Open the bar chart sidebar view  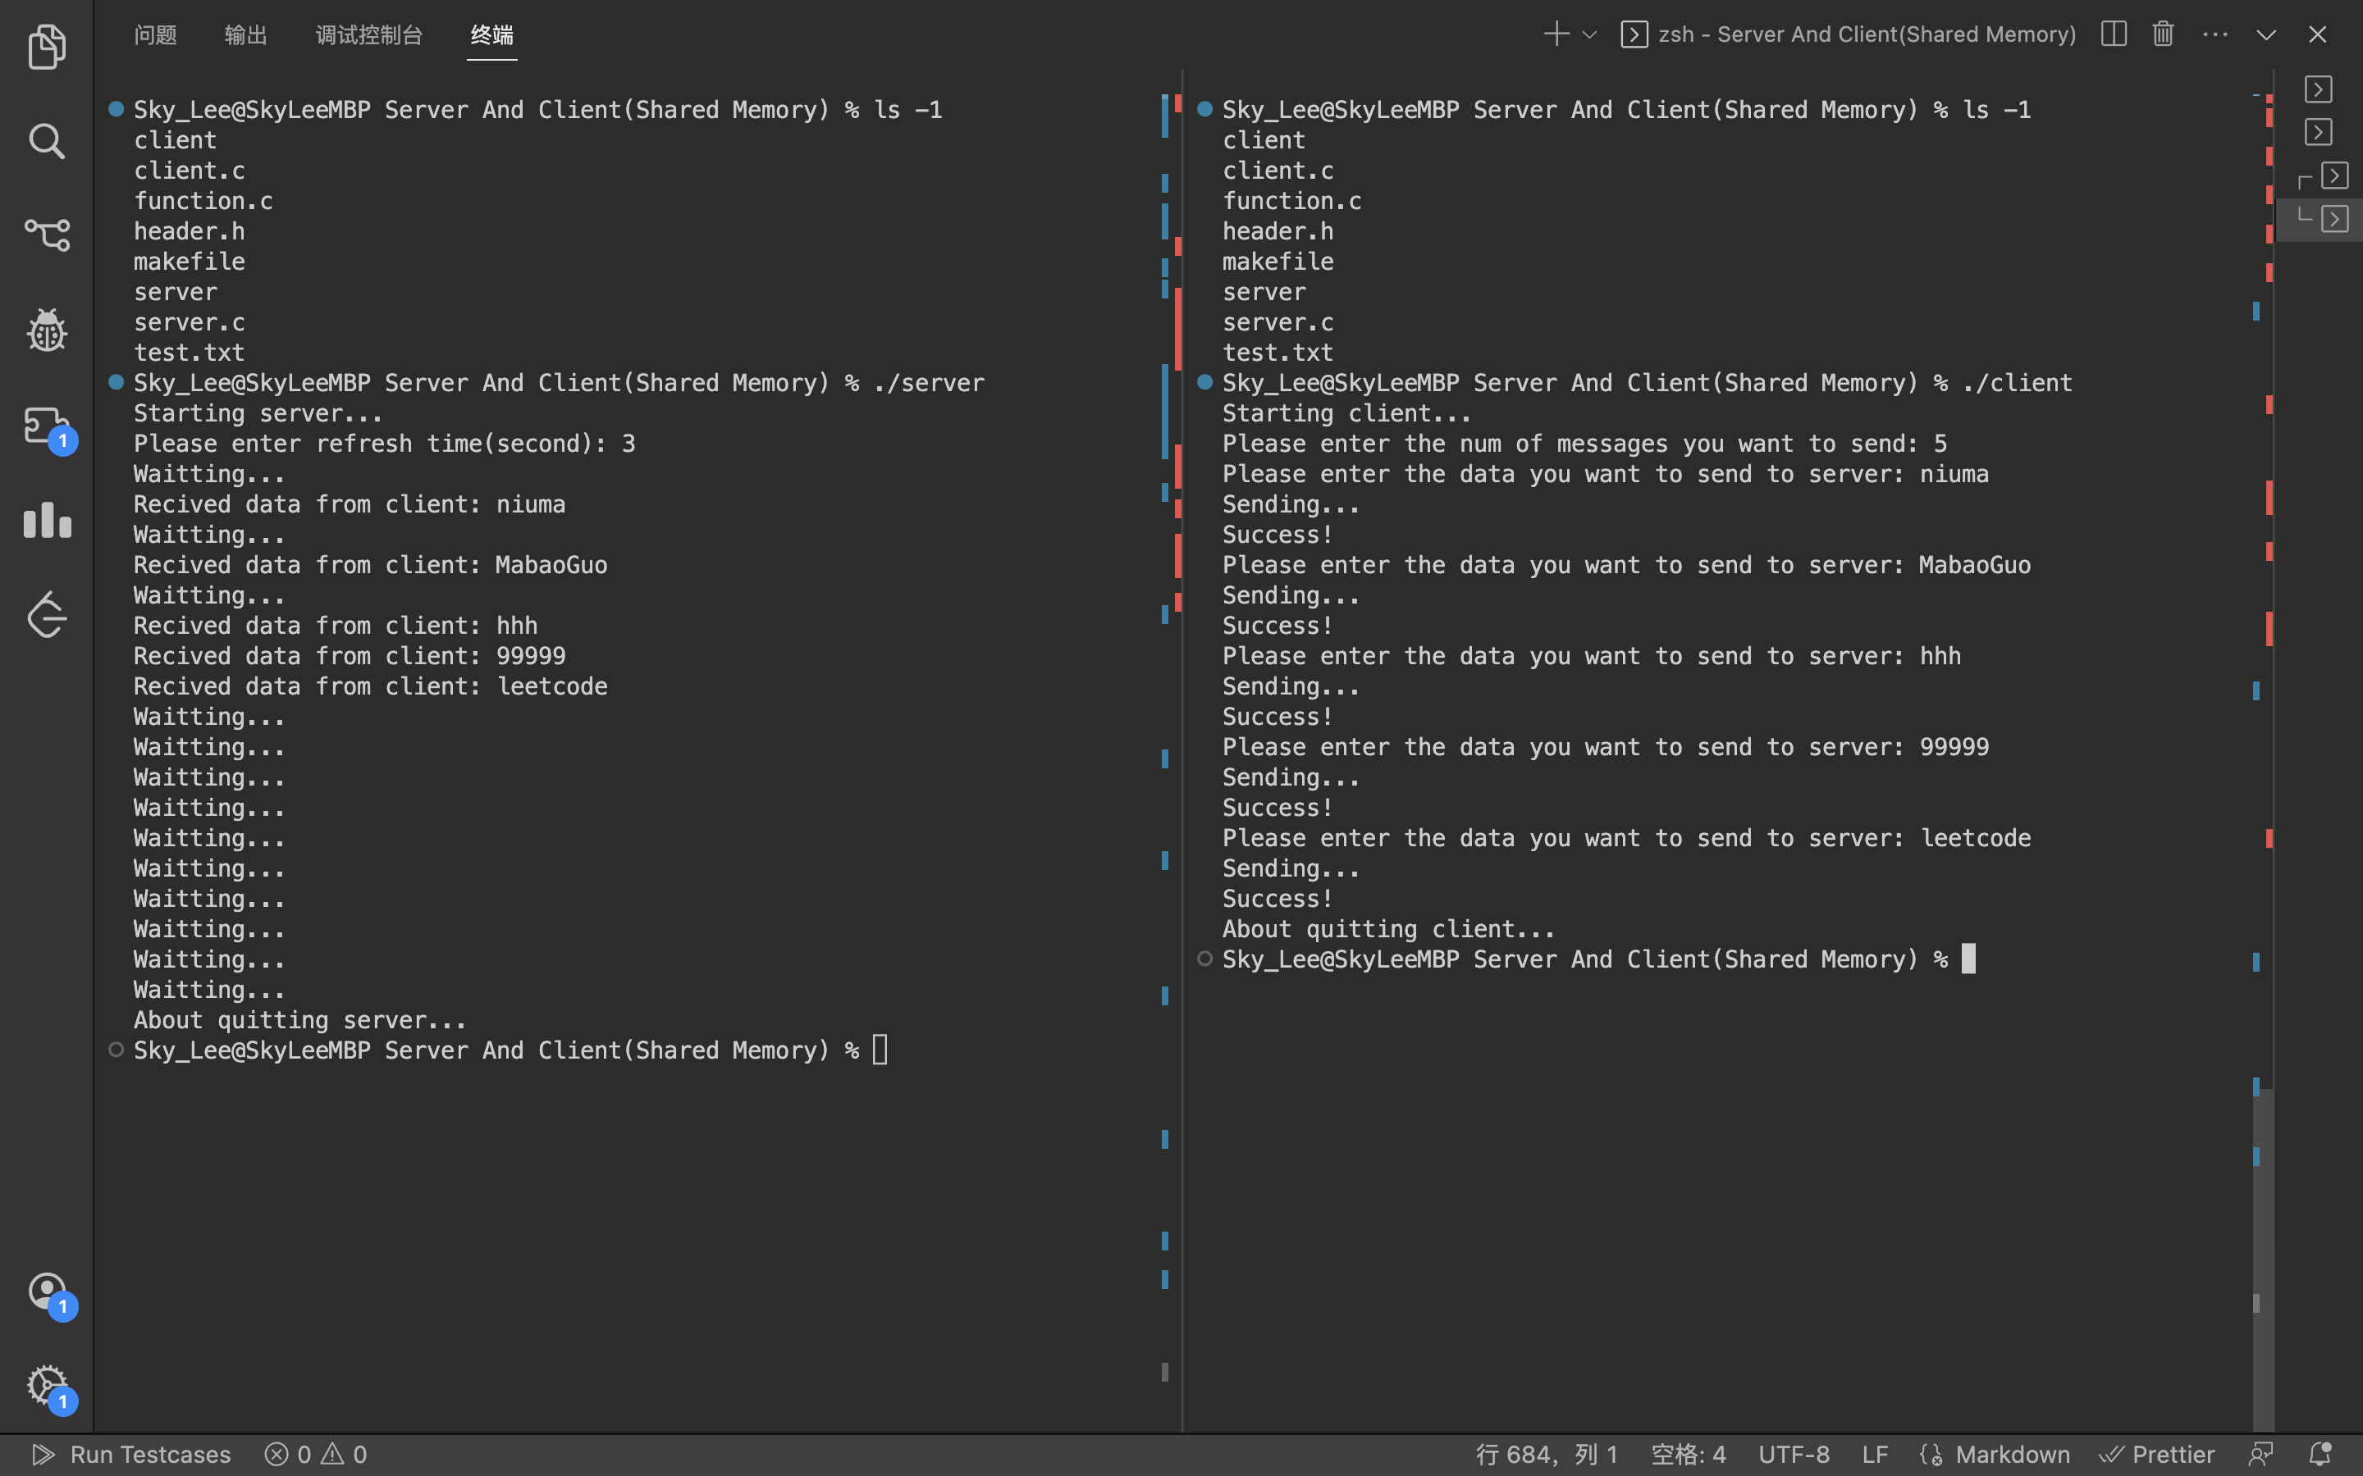coord(46,521)
